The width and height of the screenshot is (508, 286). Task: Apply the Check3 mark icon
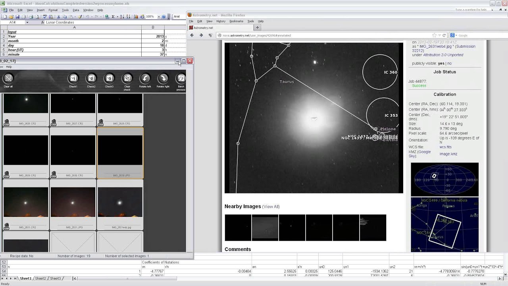pyautogui.click(x=109, y=78)
